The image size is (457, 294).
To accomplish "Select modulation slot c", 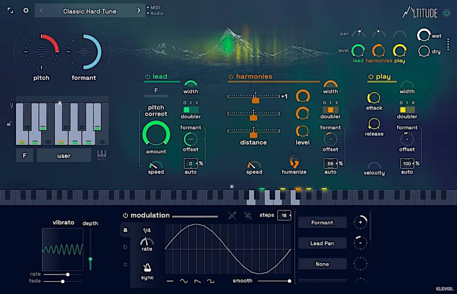I will pos(125,264).
